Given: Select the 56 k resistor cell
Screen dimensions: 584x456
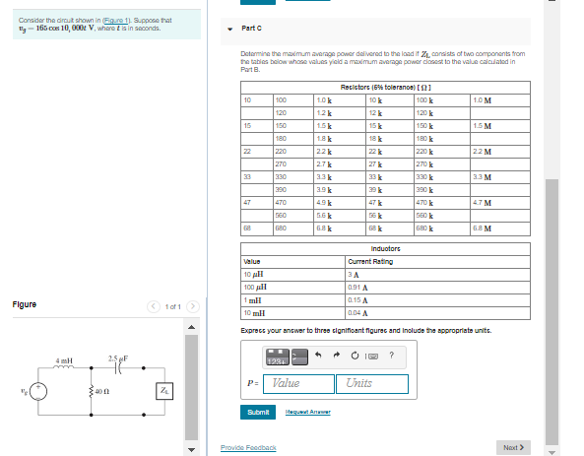Looking at the screenshot, I should click(x=390, y=216).
